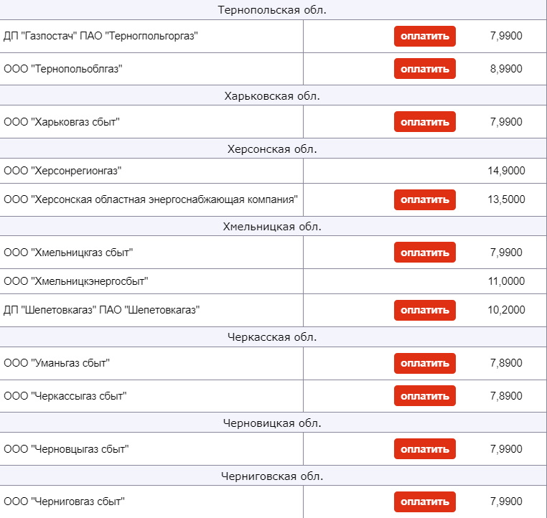Pay ООО "Харьковгаз сбыт" via оплатить button
Viewport: 547px width, 518px height.
click(424, 122)
